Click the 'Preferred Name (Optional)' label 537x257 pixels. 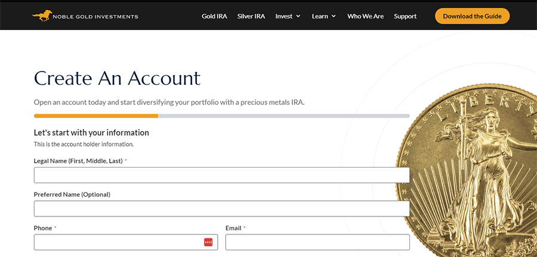[72, 194]
